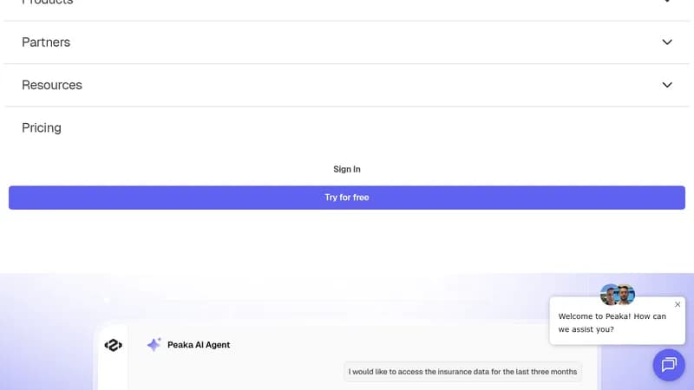The height and width of the screenshot is (390, 694).
Task: Click the insurance data chat message bubble
Action: pos(462,372)
